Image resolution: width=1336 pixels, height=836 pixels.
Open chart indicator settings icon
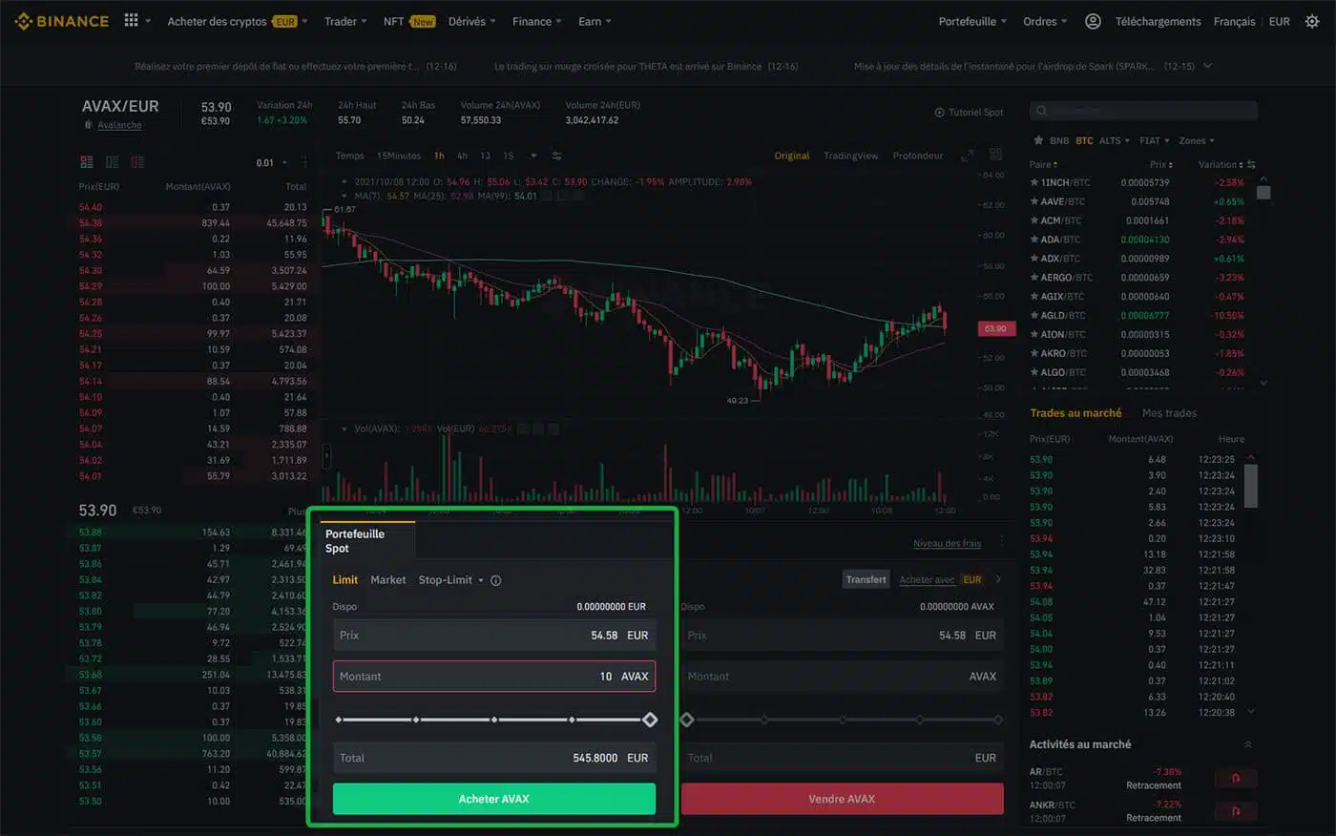click(556, 156)
